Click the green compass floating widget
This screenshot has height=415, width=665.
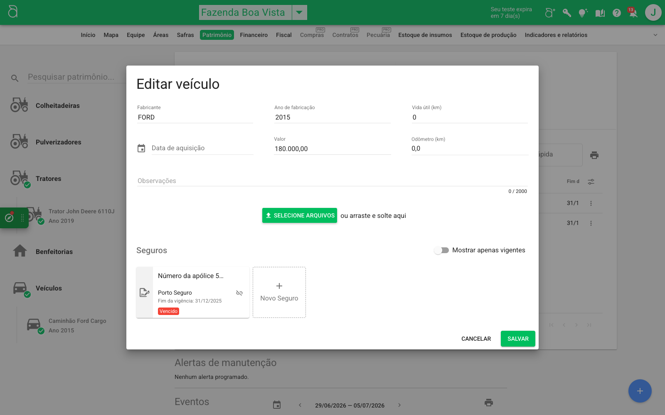click(10, 217)
